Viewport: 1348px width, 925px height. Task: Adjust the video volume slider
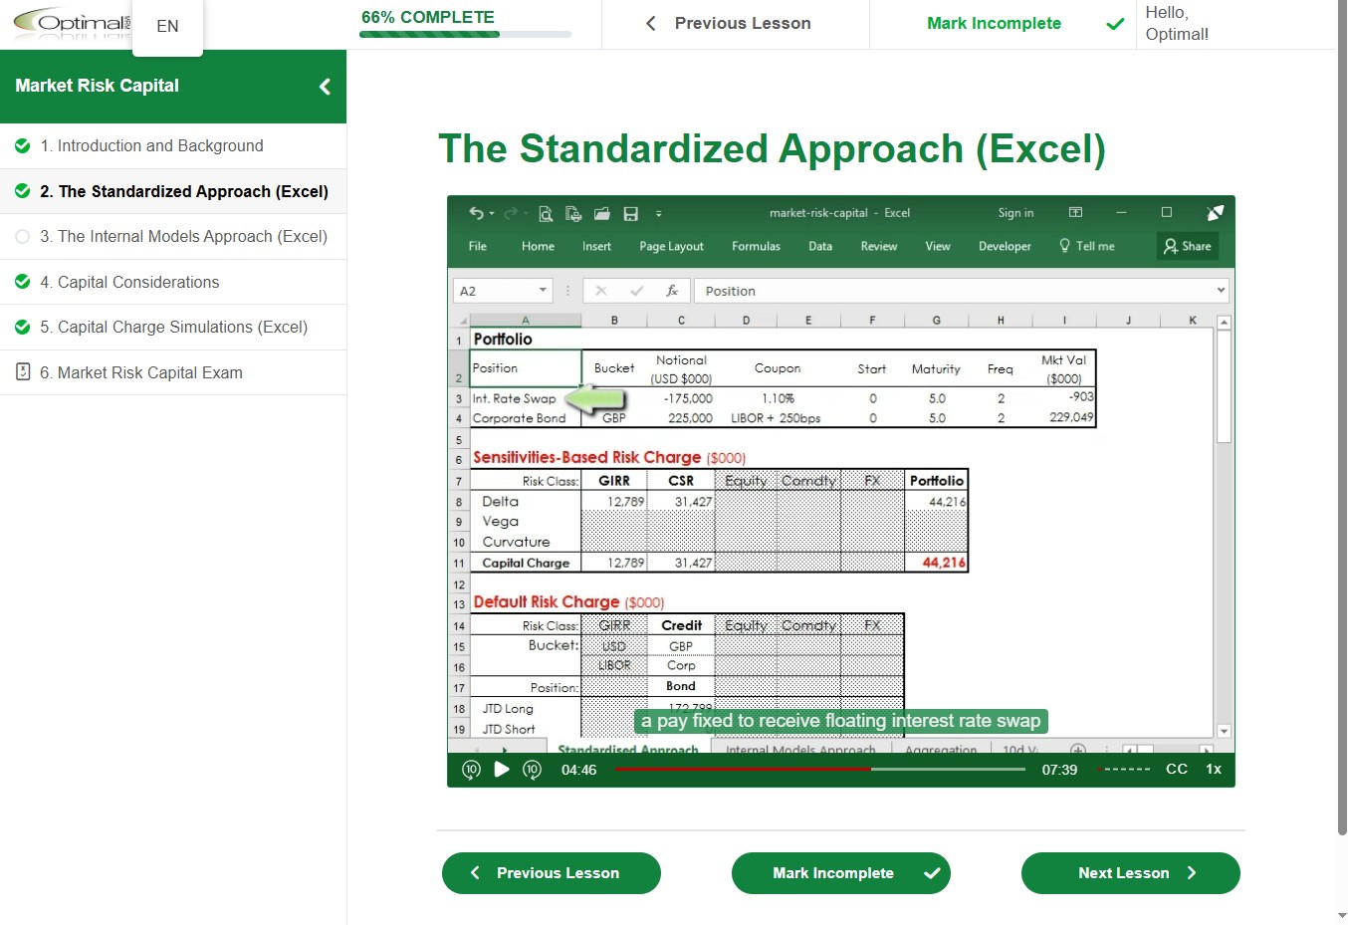(1123, 770)
